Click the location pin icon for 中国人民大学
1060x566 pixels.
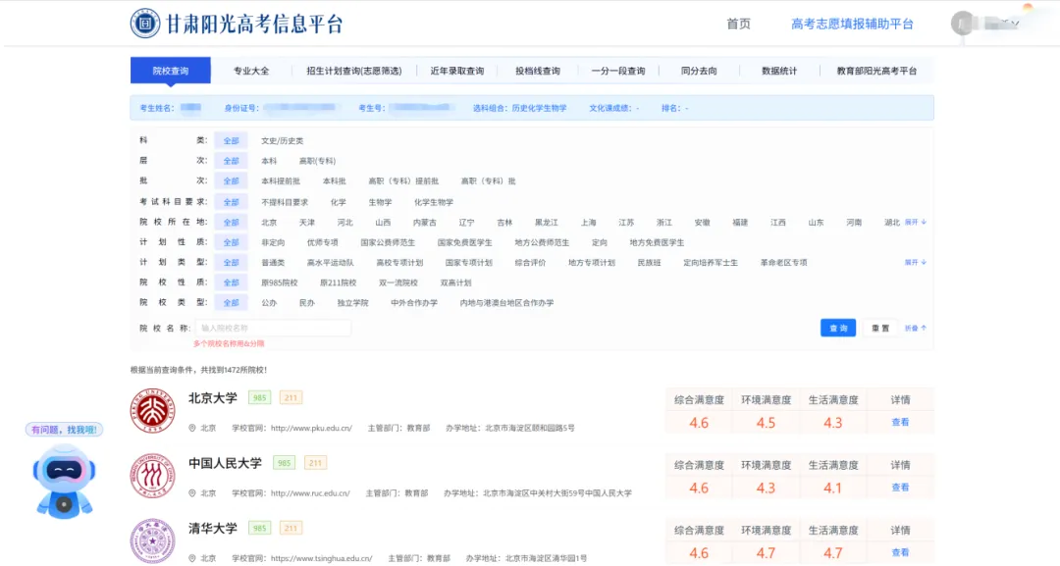pos(192,493)
